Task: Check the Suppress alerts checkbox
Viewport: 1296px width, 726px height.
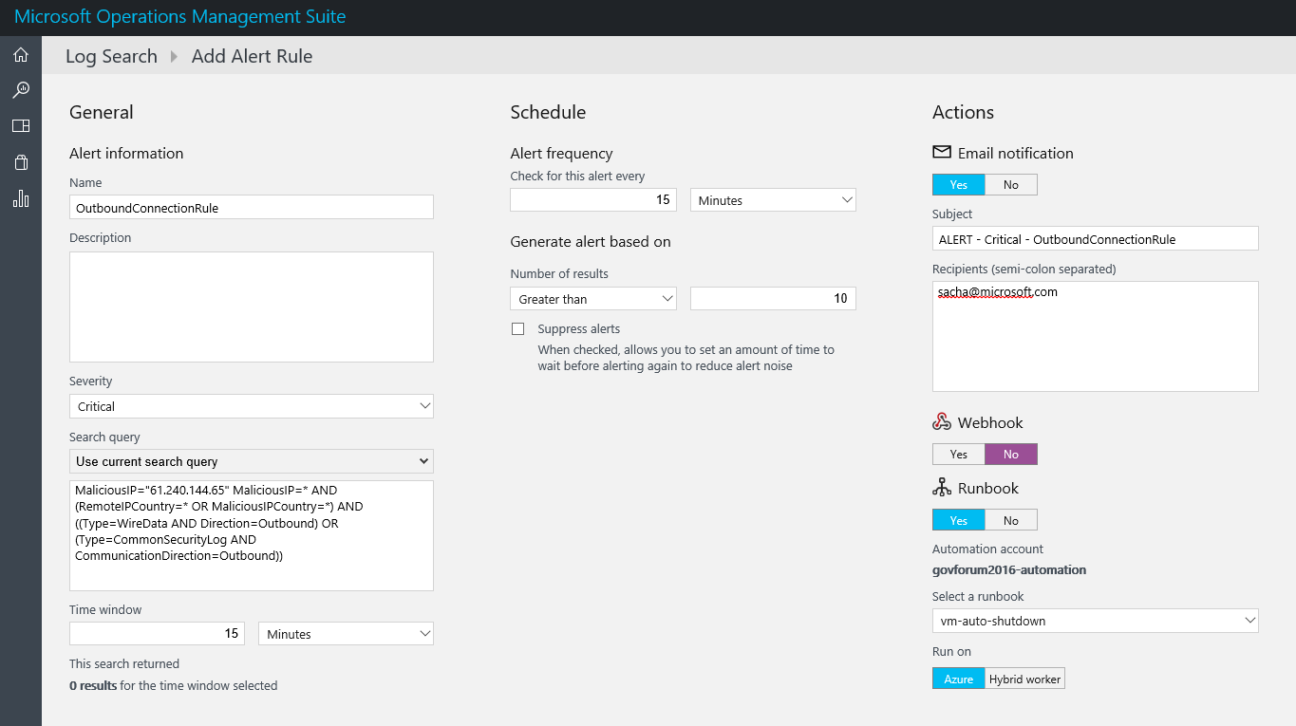Action: 517,328
